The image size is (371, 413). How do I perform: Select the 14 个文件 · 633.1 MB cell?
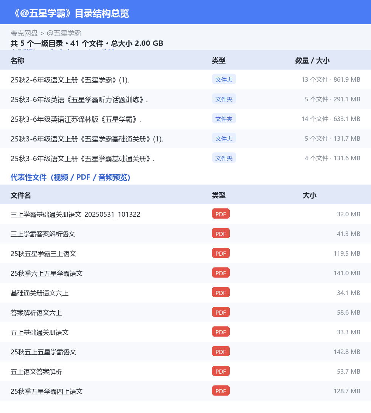tap(330, 119)
